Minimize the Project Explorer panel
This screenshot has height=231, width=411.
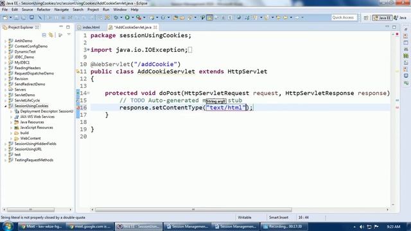(61, 27)
